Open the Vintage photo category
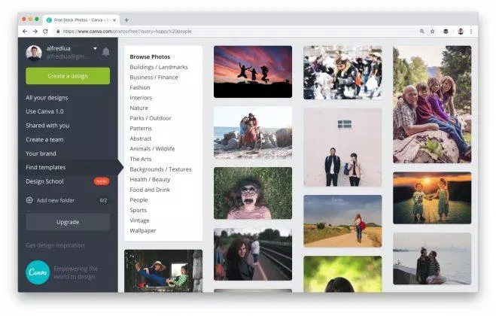Viewport: 496px width, 316px height. 139,220
